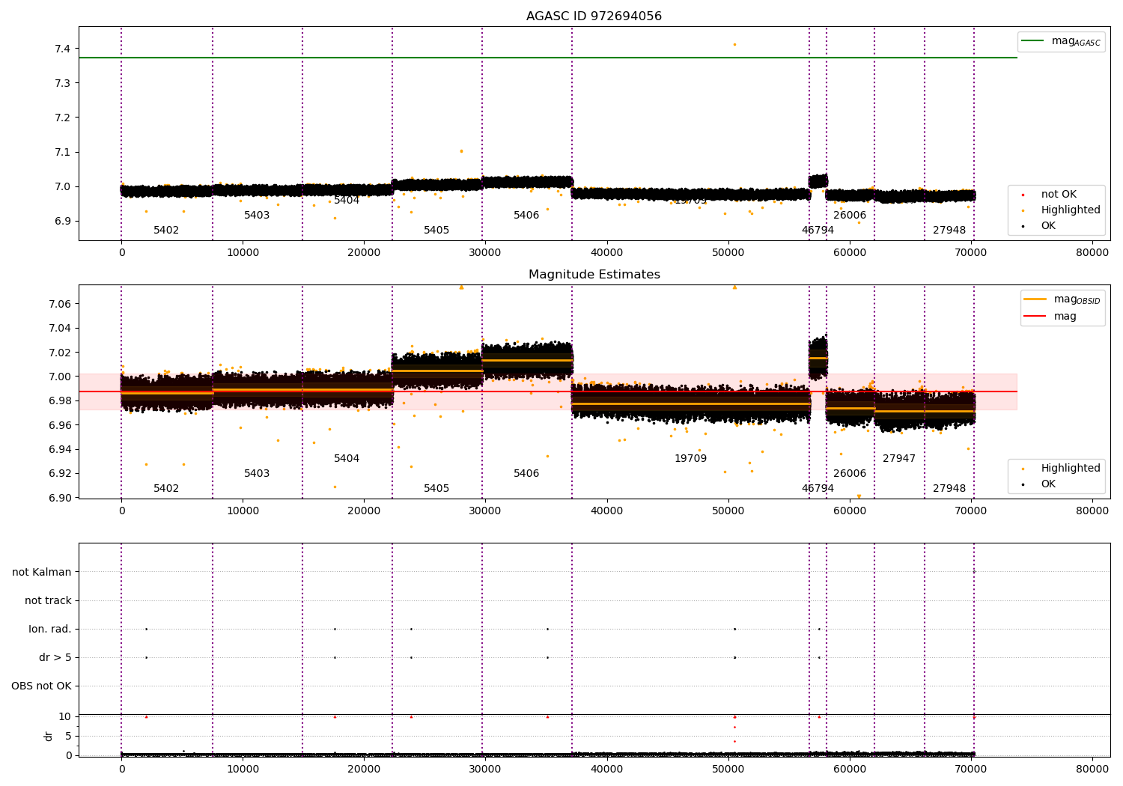This screenshot has width=1123, height=786.
Task: Click the 'OK' legend entry in Magnitude Estimates plot
Action: [x=1039, y=484]
